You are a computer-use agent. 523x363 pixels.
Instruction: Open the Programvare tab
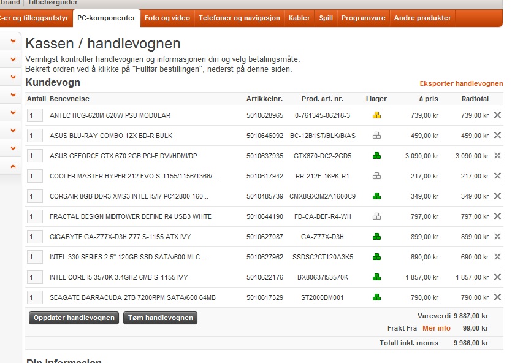[x=363, y=18]
